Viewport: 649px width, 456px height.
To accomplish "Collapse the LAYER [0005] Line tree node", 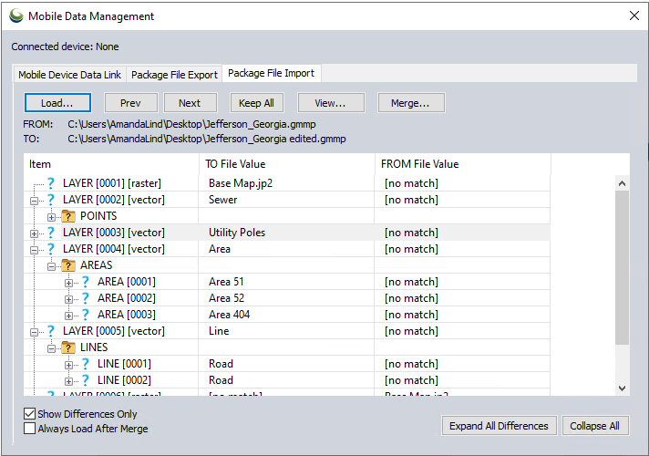I will pos(35,331).
